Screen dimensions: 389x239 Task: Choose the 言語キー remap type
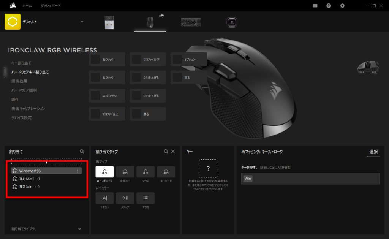(x=125, y=172)
